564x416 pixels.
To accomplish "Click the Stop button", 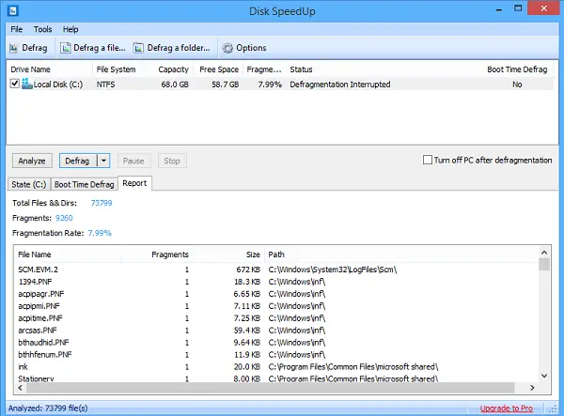I will pyautogui.click(x=172, y=161).
